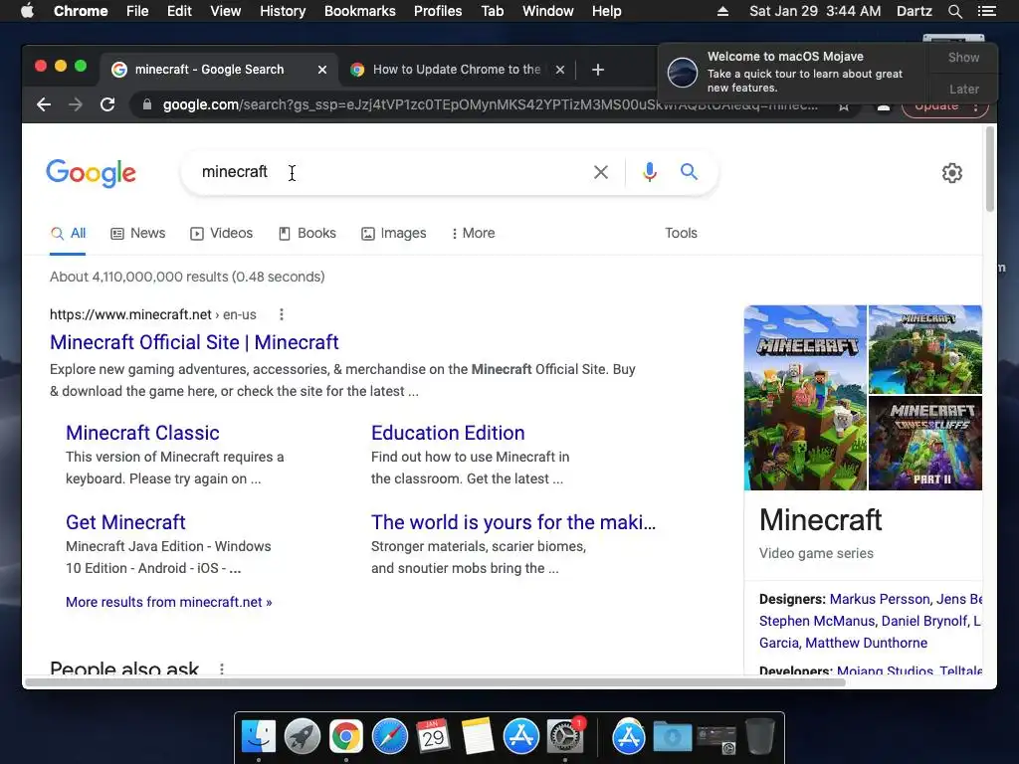Go back using the browser back arrow
1019x764 pixels.
pyautogui.click(x=44, y=103)
